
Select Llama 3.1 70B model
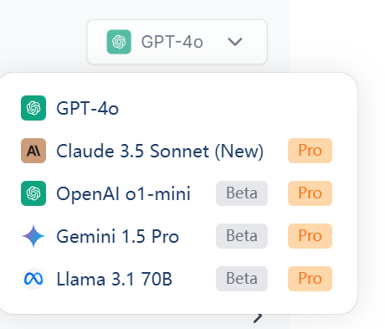click(178, 279)
